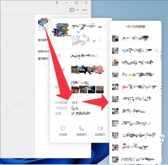Viewport: 168px width, 165px height.
Task: Start a voice call via 语音聊天
Action: coord(81,128)
